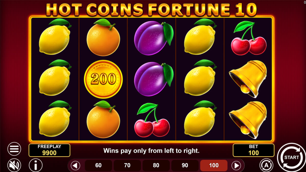Unmute the game sound

(x=14, y=165)
